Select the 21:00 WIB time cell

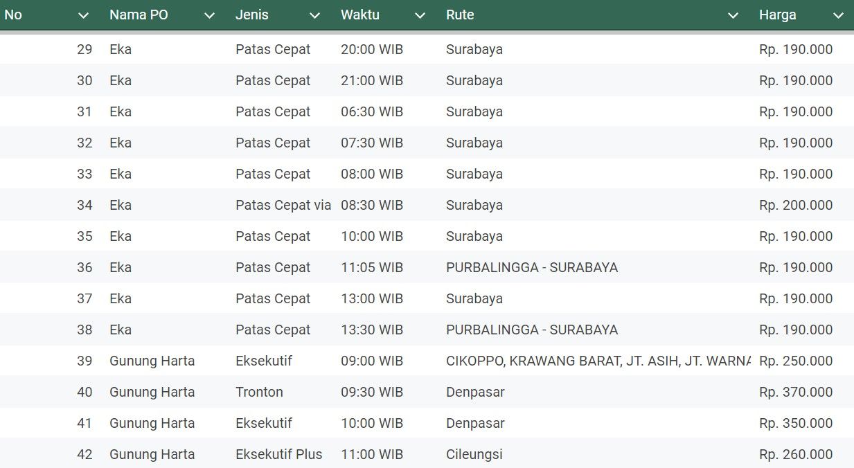pos(372,80)
